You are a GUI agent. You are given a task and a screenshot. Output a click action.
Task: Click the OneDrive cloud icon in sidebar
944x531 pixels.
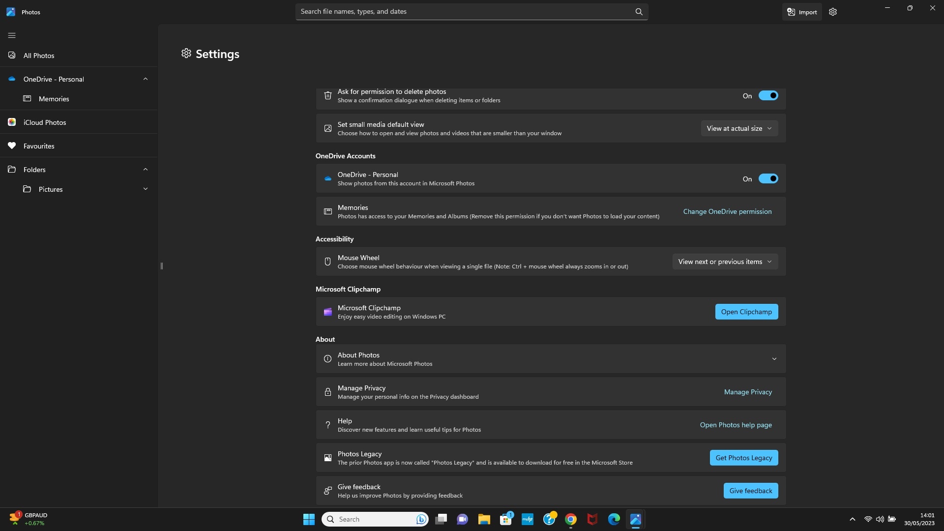coord(12,79)
